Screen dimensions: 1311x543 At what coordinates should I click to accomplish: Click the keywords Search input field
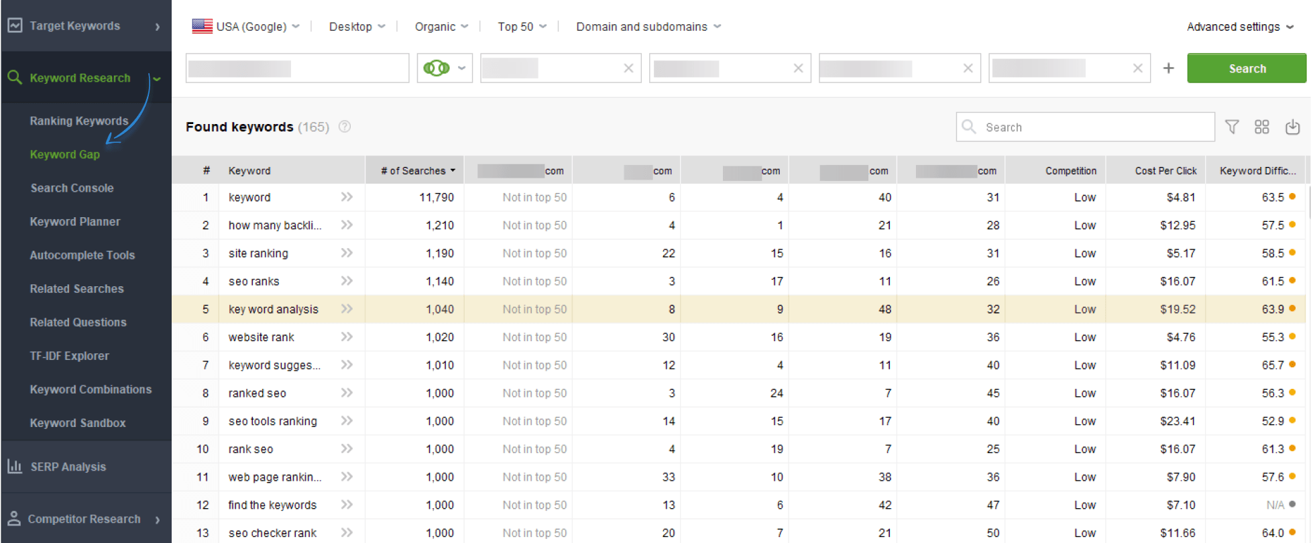1085,127
